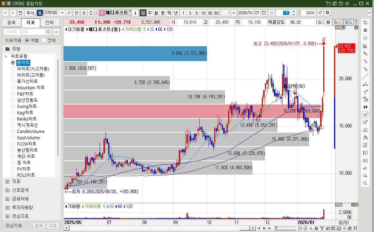
Task: Select the text annotation T+ tool
Action: coord(365,92)
